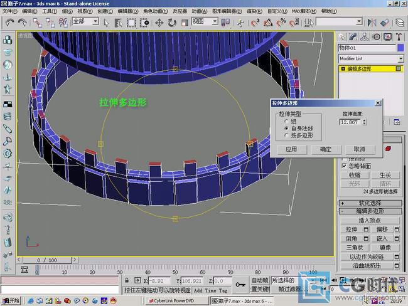The height and width of the screenshot is (306, 408).
Task: Click the 拉伸高度 spinner arrows
Action: point(365,122)
